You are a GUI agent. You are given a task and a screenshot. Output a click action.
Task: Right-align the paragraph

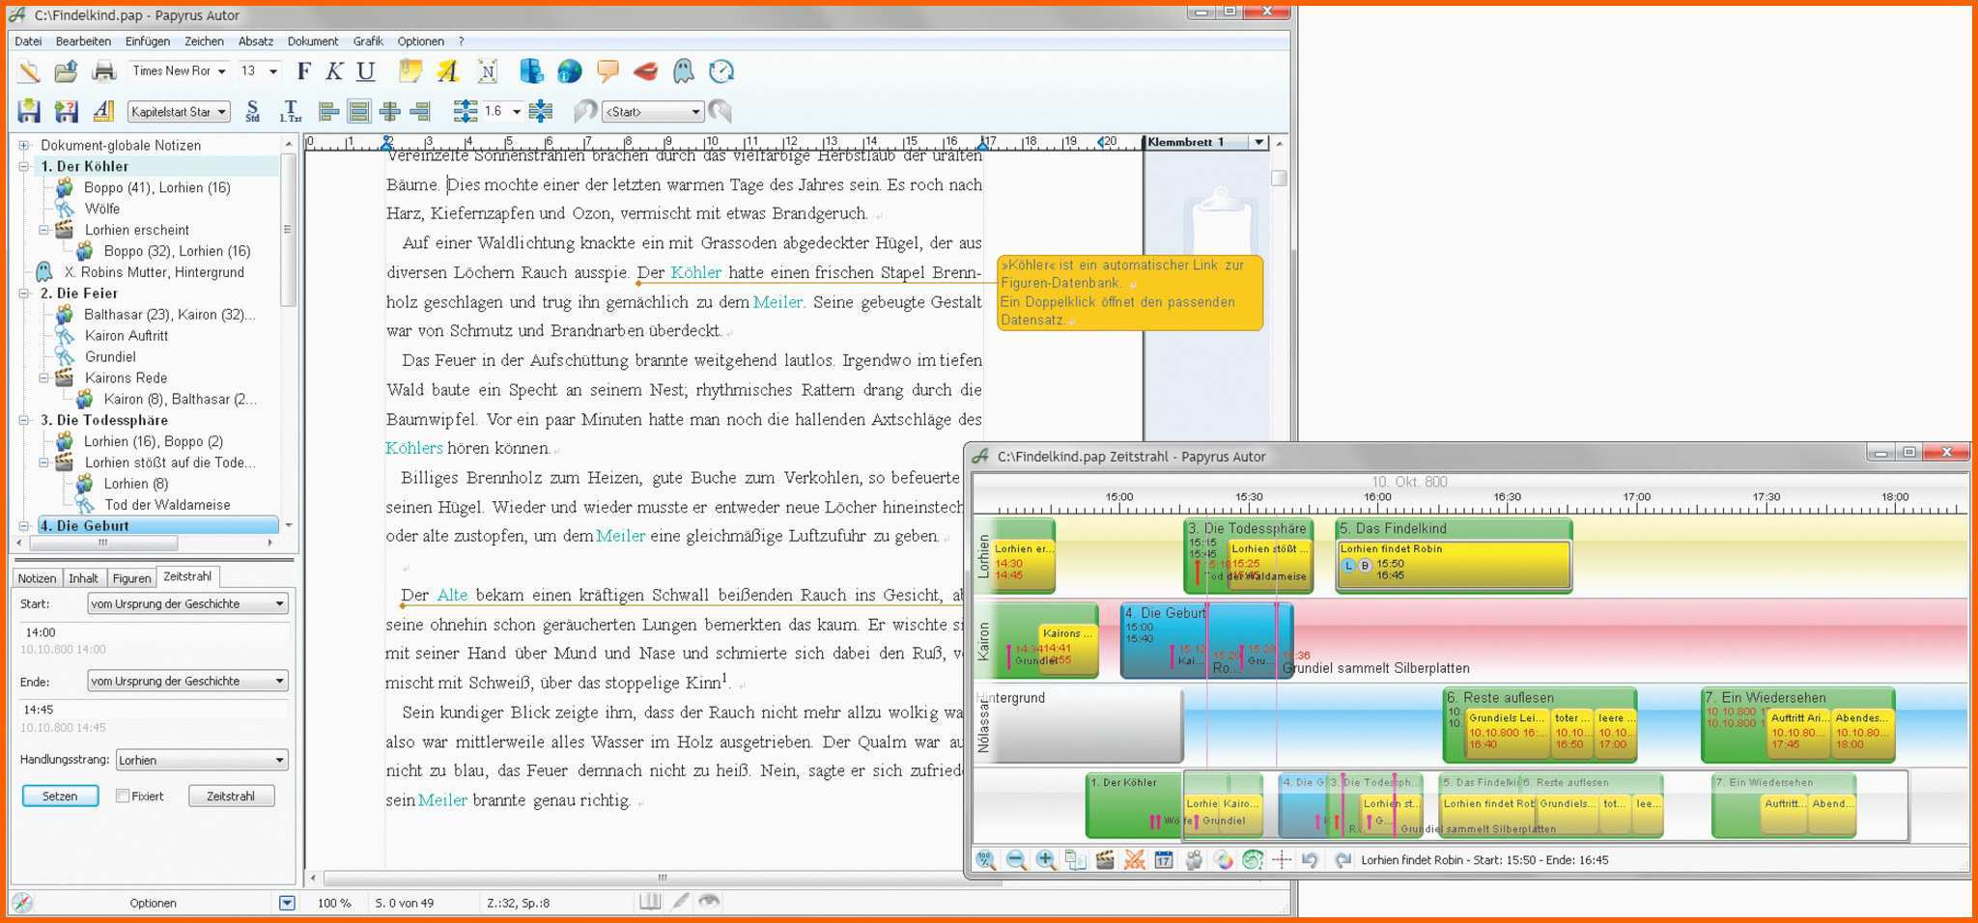[419, 111]
